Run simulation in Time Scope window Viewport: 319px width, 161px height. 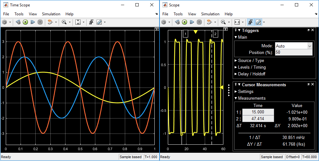[x=25, y=22]
